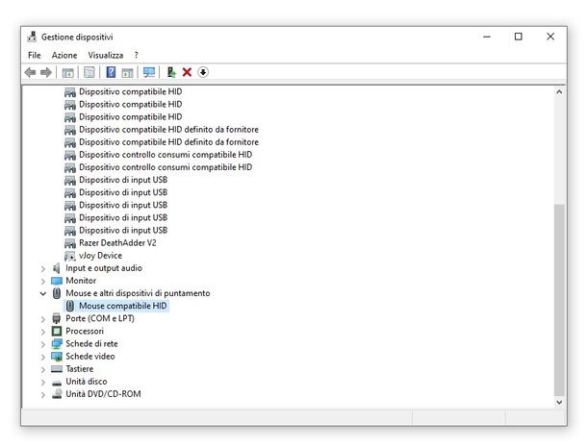Viewport: 587px width, 448px height.
Task: Maximize the Gestione dispositivi window
Action: coord(518,37)
